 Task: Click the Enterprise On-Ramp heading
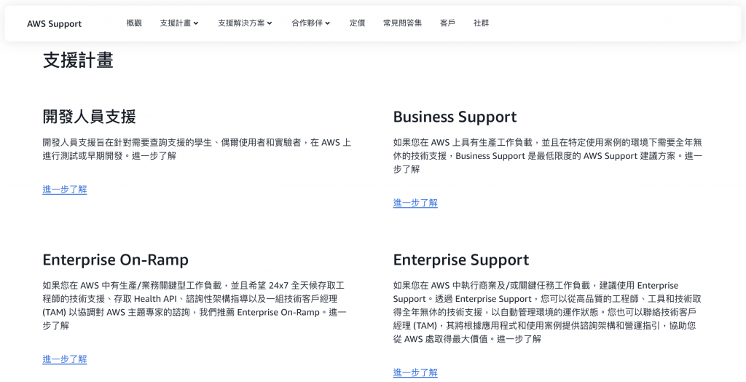coord(116,260)
